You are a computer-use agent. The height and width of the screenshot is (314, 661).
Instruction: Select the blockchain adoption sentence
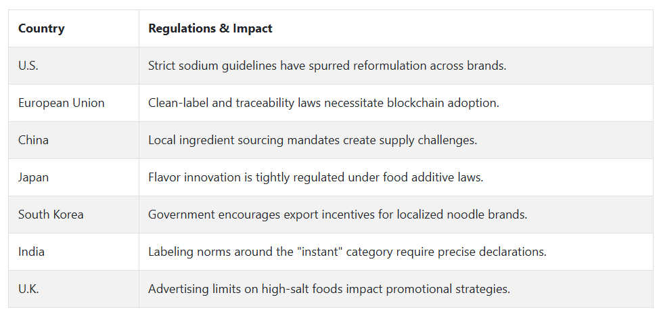[x=323, y=103]
